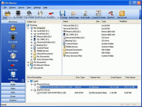The width and height of the screenshot is (142, 107).
Task: Select Shared Documents in Folder List
Action: pos(45,54)
